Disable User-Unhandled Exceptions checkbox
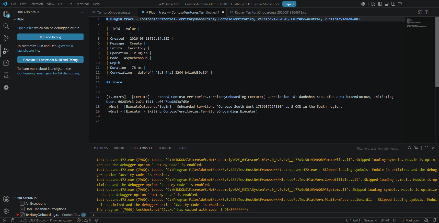Screen dimensions: 439x223 [22, 209]
